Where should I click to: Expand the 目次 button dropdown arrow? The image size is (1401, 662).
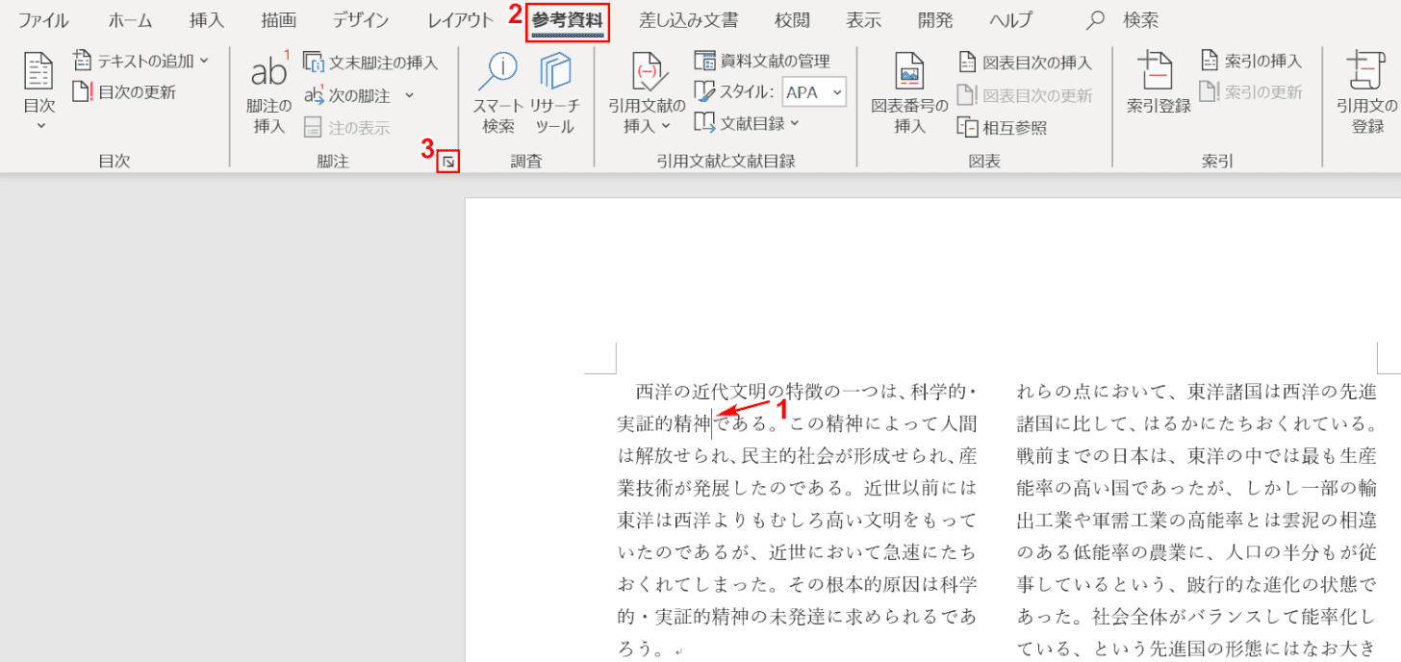(39, 125)
